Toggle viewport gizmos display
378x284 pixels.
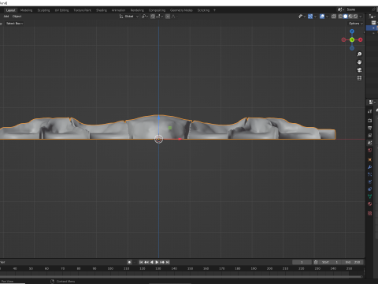pyautogui.click(x=310, y=17)
